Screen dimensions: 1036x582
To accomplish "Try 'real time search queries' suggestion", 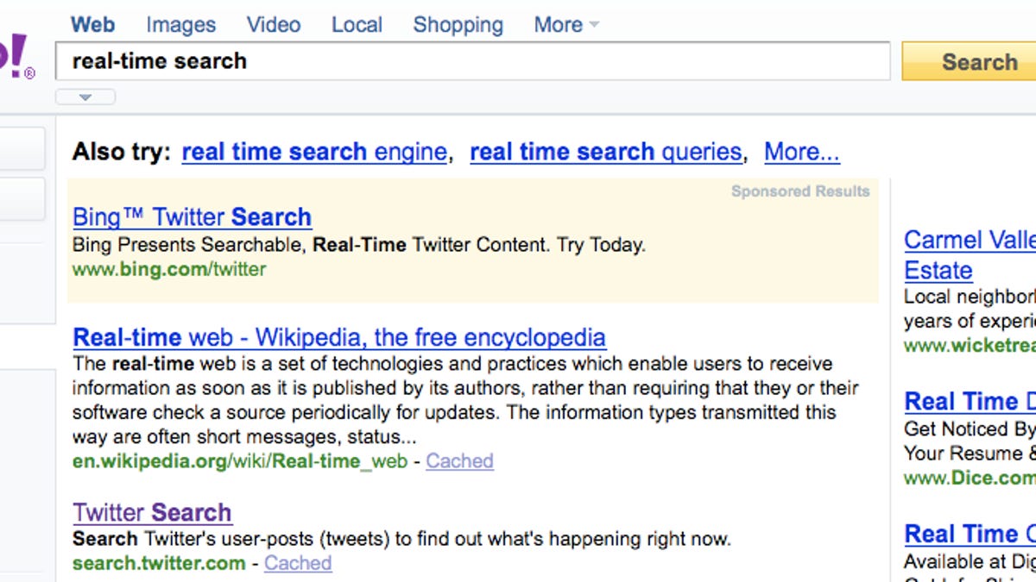I will pos(605,153).
